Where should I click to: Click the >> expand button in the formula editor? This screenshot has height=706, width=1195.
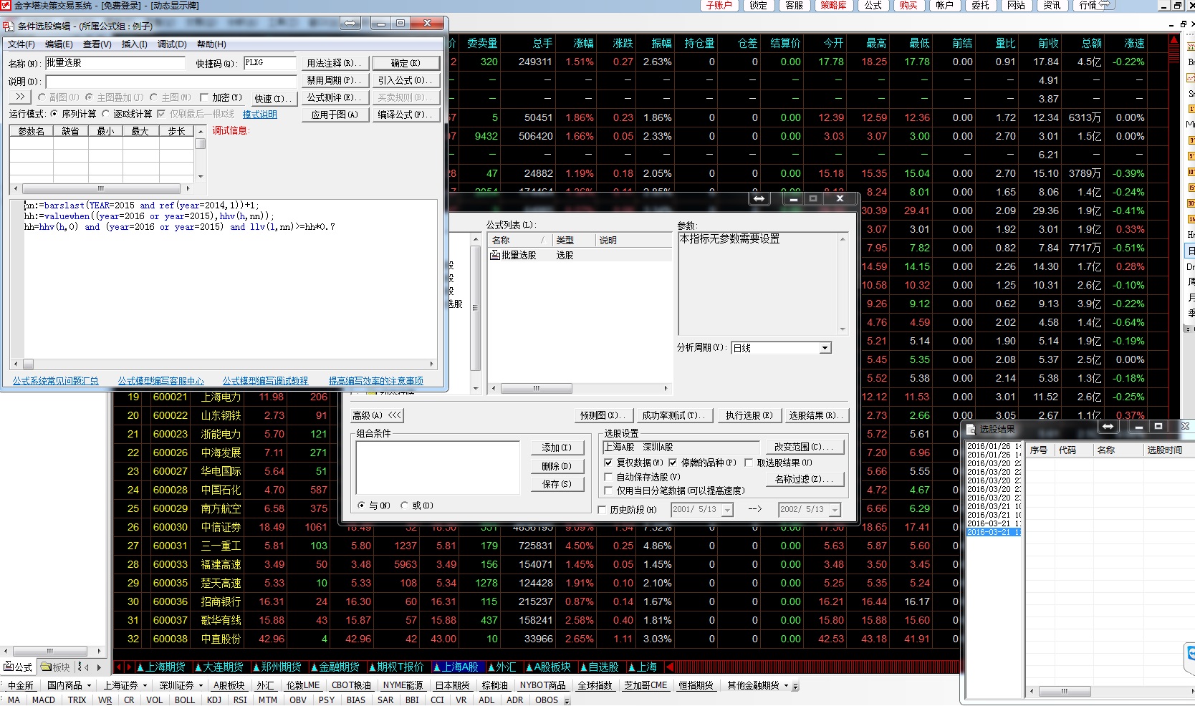click(x=19, y=97)
